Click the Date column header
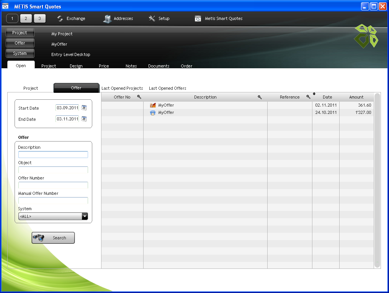The width and height of the screenshot is (389, 293). [327, 97]
